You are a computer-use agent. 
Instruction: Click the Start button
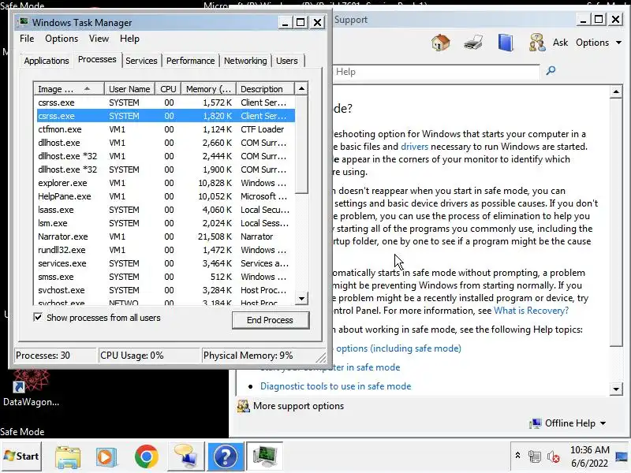coord(21,456)
